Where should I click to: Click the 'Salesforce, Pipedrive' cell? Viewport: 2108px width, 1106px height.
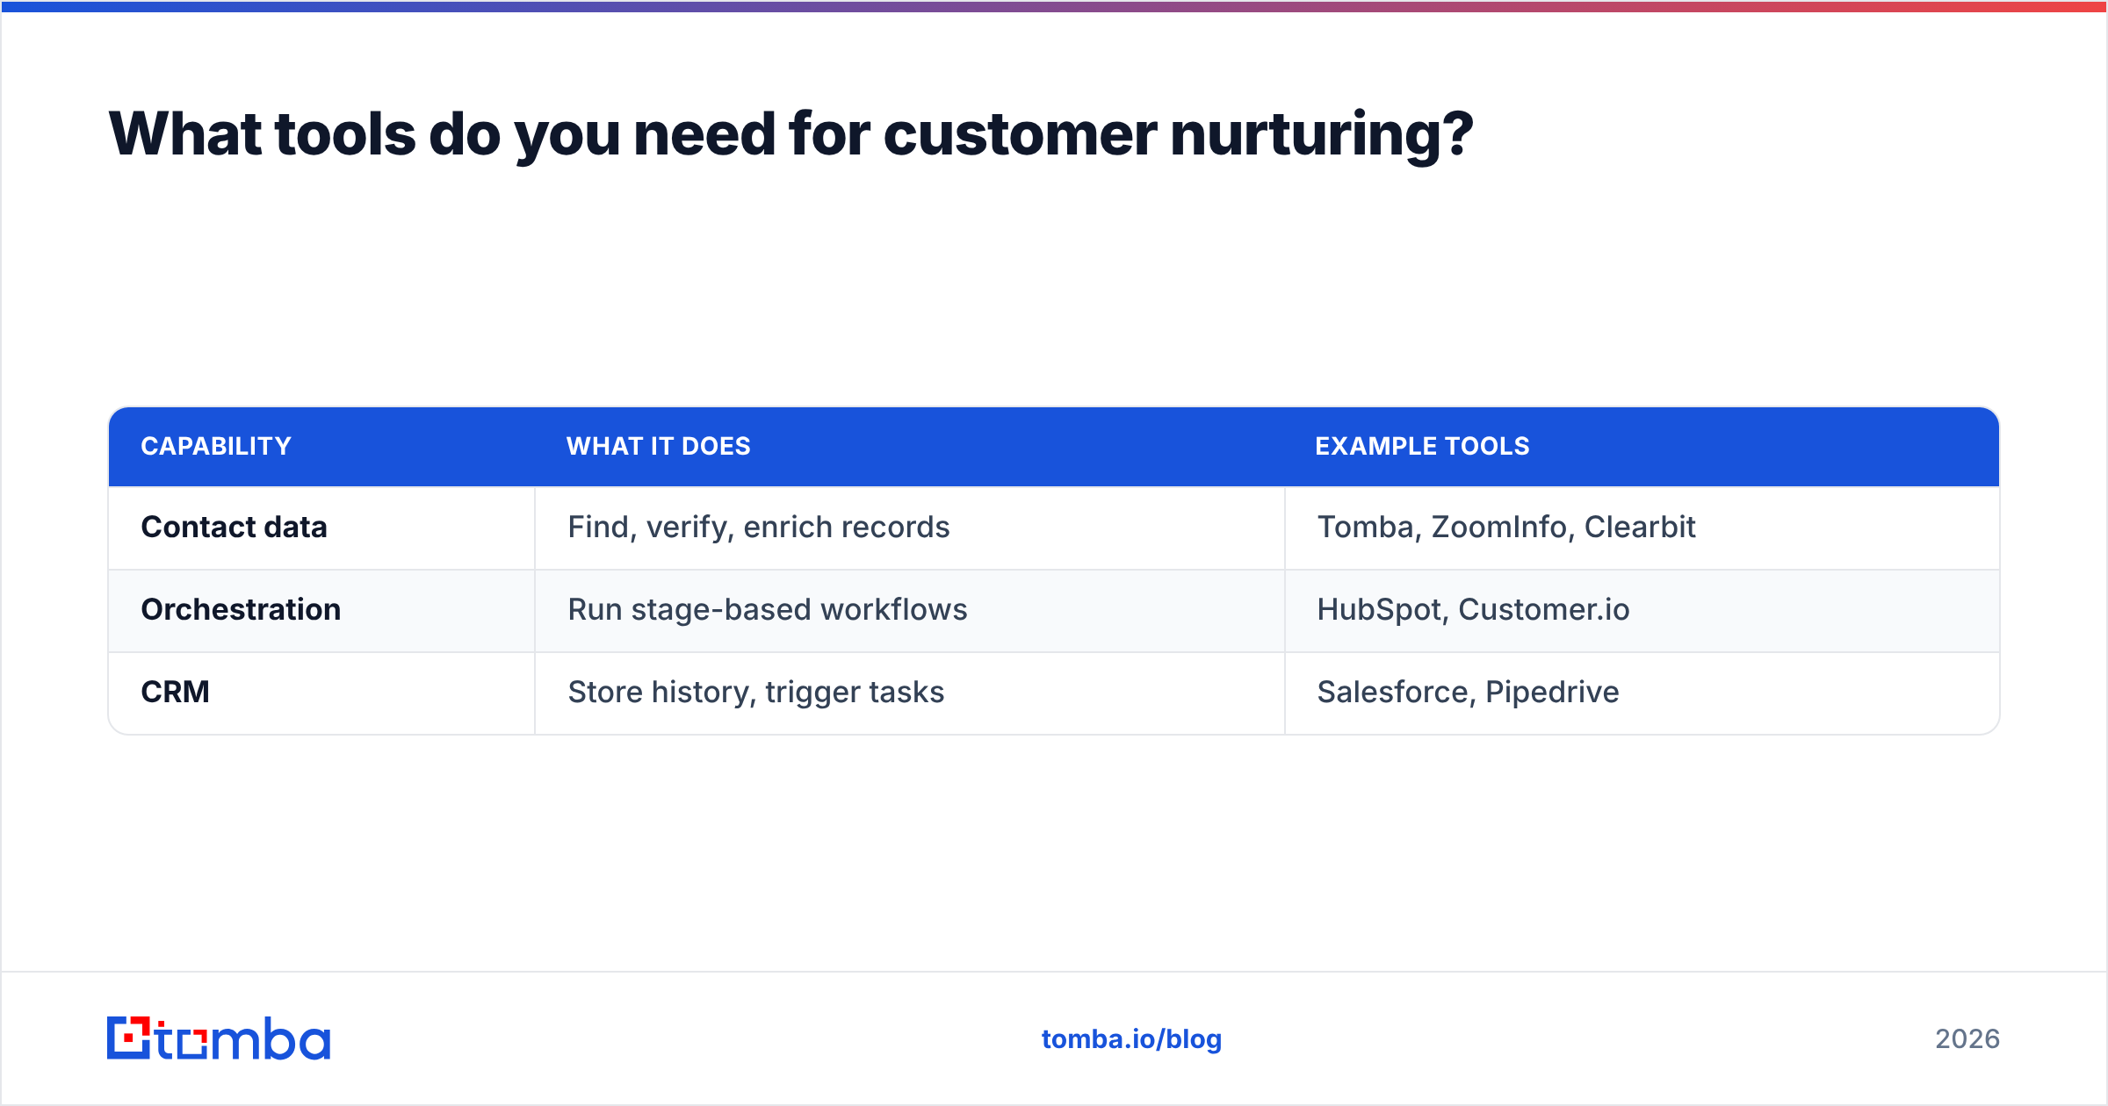1642,693
